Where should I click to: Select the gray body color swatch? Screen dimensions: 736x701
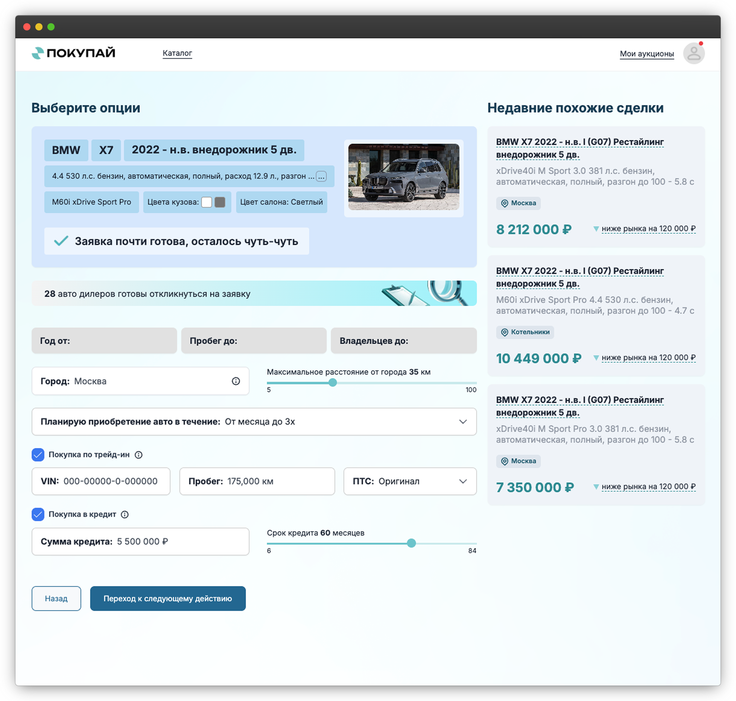(x=220, y=202)
